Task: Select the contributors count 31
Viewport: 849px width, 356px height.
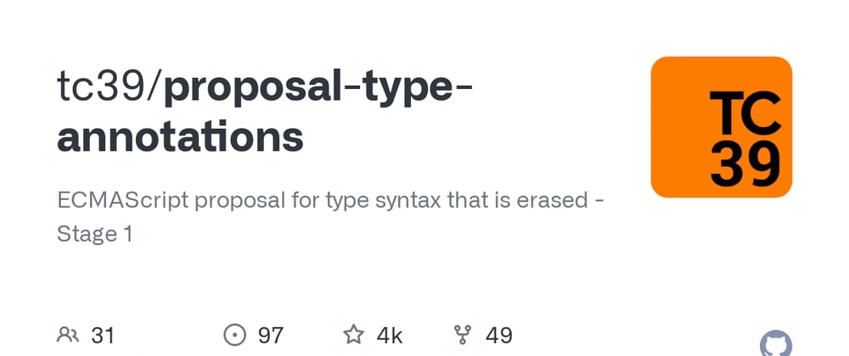Action: point(103,336)
